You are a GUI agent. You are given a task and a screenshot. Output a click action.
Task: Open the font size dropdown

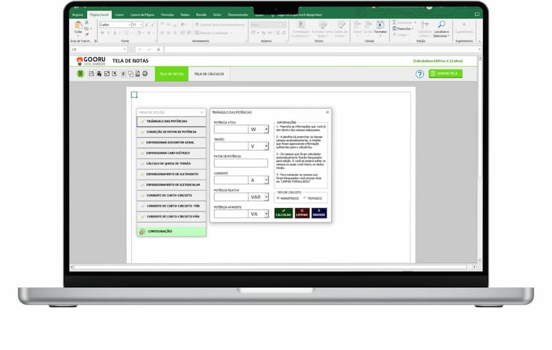[141, 24]
